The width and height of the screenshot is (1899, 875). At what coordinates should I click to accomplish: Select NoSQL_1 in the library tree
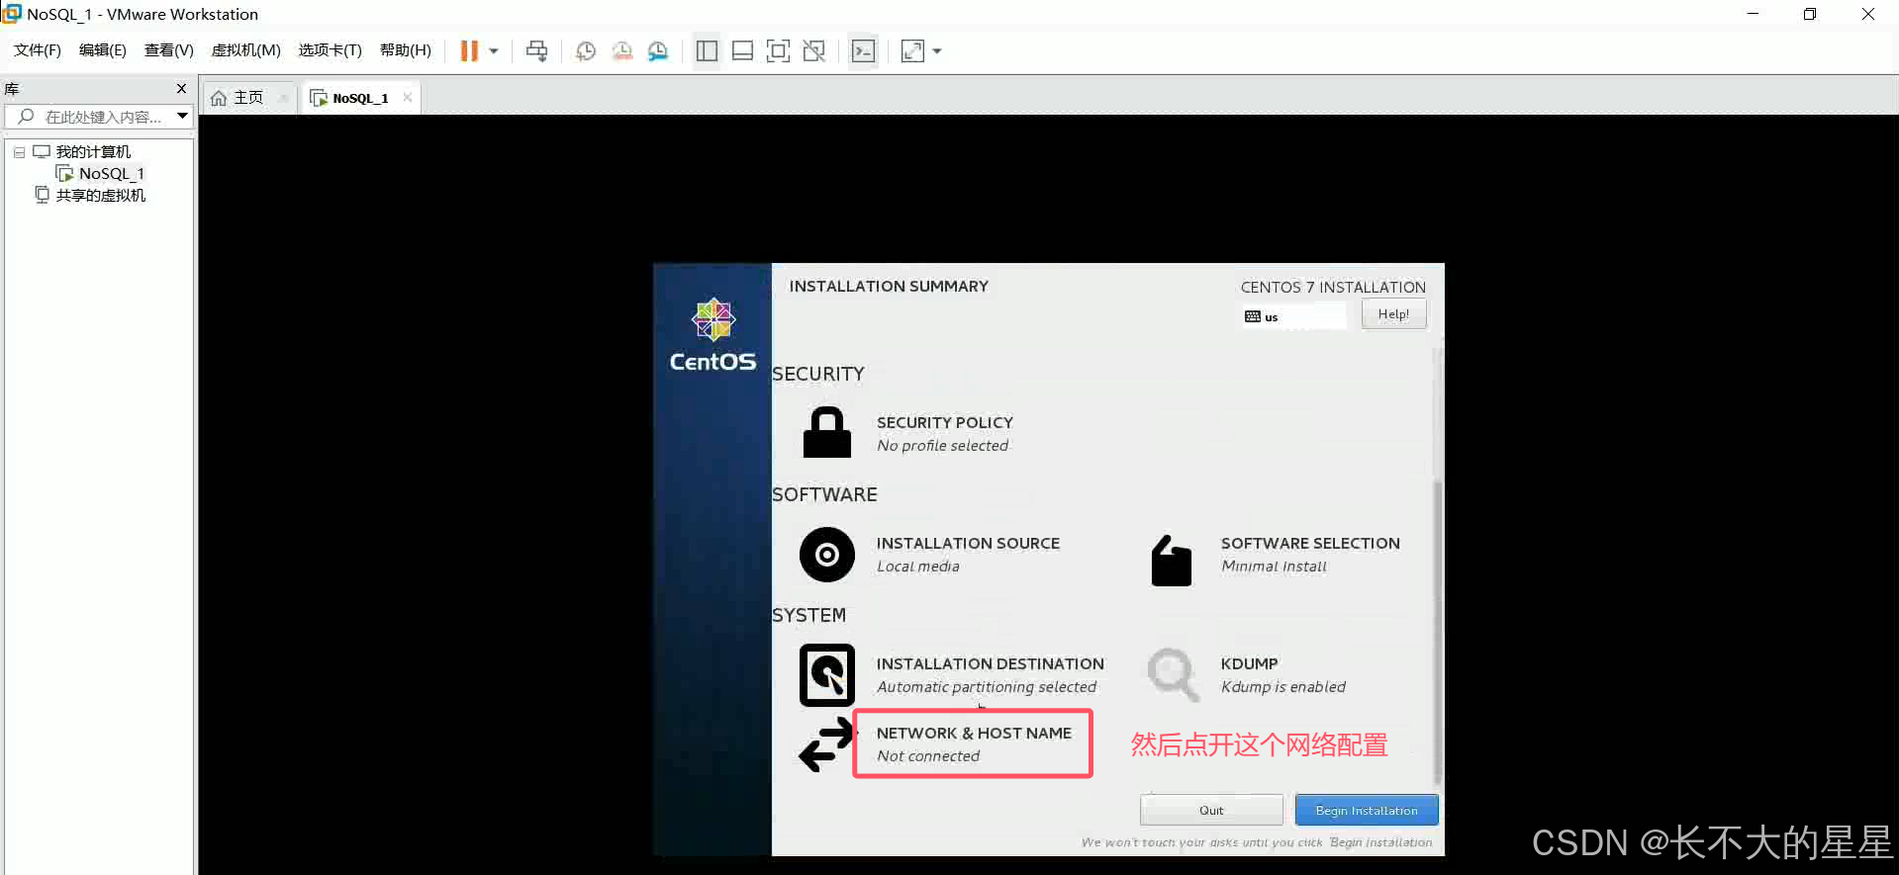pyautogui.click(x=111, y=173)
